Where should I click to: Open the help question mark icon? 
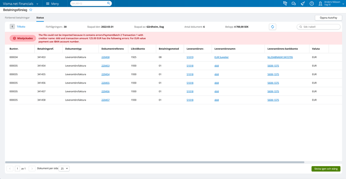coord(312,3)
